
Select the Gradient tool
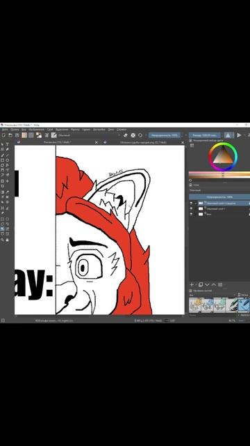point(2,192)
